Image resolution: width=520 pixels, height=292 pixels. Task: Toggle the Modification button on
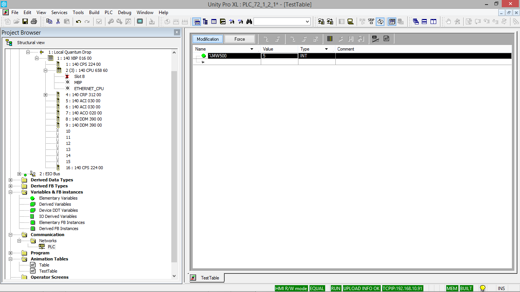[x=208, y=39]
